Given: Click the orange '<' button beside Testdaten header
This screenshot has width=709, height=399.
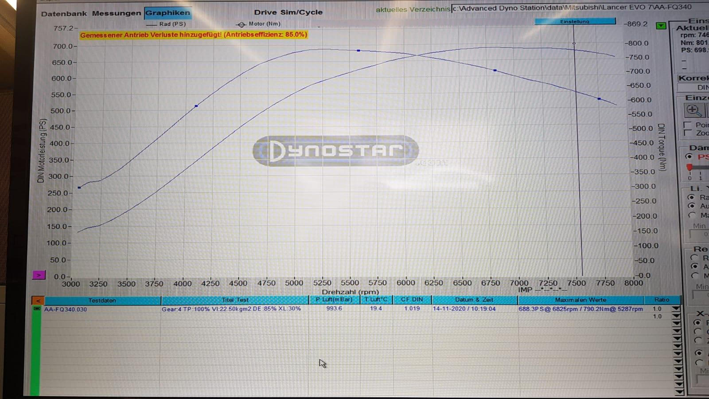Looking at the screenshot, I should (38, 300).
